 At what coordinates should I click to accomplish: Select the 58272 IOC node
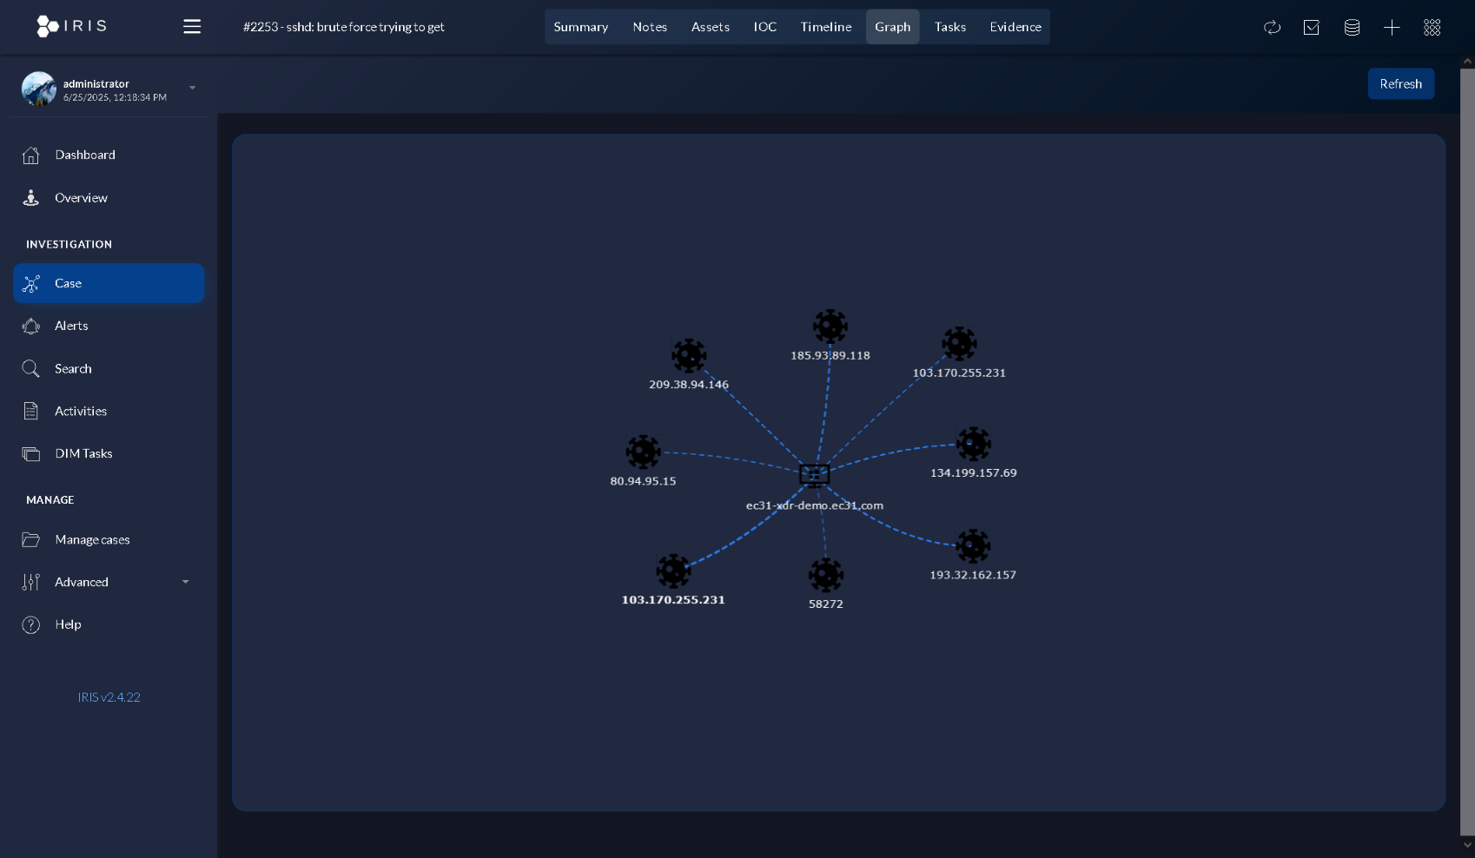(x=826, y=576)
